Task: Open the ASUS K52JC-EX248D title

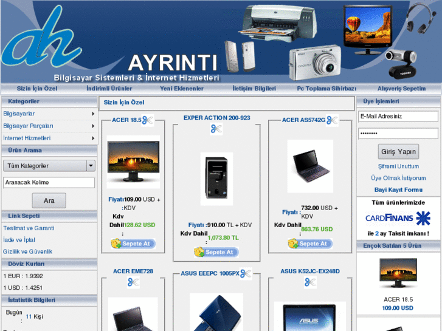Action: (x=310, y=271)
